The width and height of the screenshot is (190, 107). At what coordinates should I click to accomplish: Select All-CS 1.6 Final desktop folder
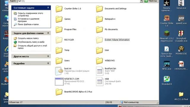181,95
